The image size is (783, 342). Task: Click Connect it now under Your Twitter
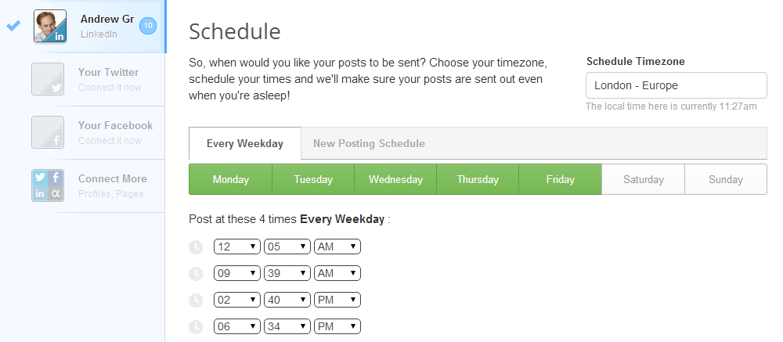(110, 88)
